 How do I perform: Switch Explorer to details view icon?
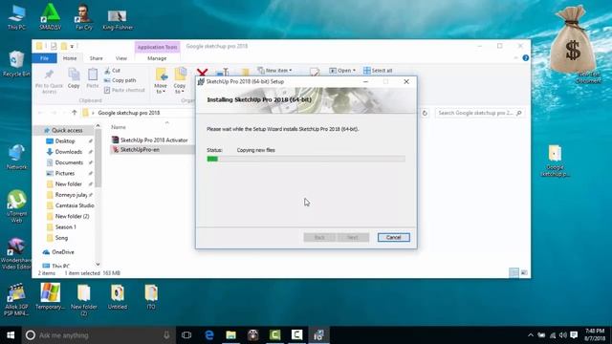coord(514,272)
